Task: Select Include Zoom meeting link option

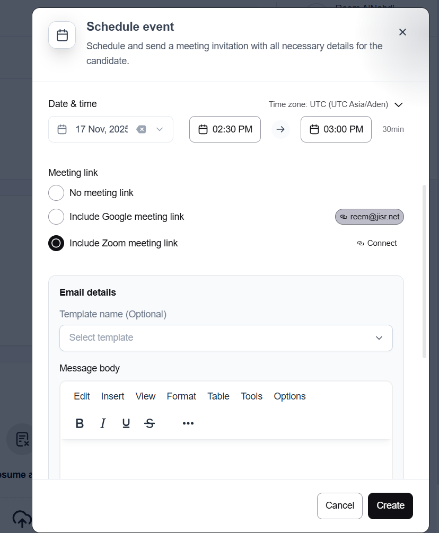Action: (x=56, y=243)
